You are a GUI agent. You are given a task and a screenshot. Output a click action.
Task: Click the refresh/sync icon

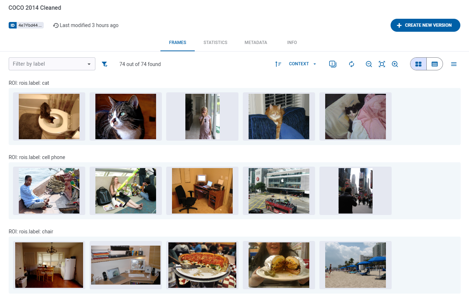point(351,64)
